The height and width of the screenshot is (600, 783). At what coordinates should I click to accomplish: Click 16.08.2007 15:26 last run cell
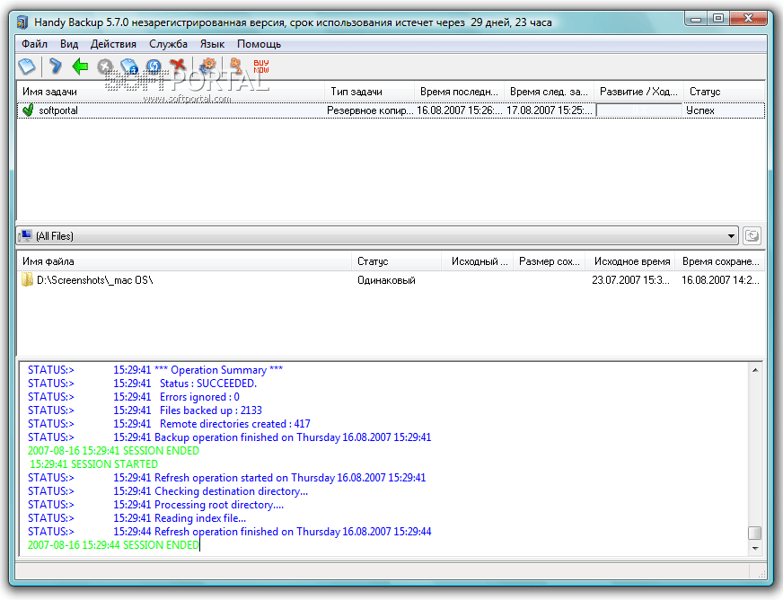pos(459,110)
